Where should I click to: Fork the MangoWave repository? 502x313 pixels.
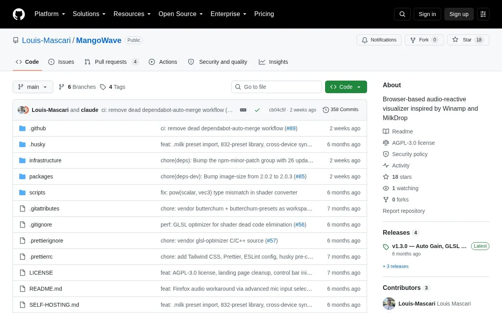(424, 40)
